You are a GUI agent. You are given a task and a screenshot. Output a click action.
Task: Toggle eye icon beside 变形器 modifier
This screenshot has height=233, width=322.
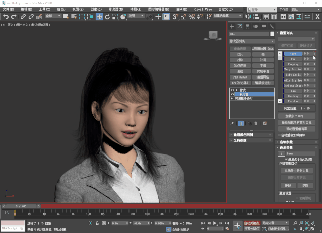232,94
